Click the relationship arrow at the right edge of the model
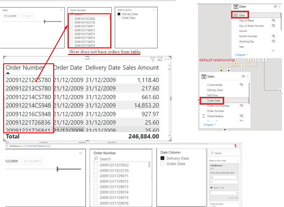This screenshot has width=284, height=207. click(x=280, y=90)
